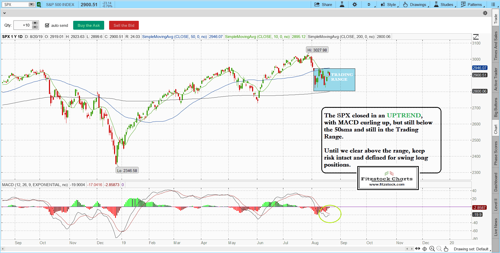Click the green symbol link number 4

click(39, 4)
